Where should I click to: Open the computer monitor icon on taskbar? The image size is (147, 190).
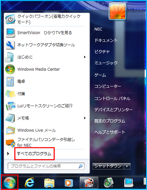point(129,183)
